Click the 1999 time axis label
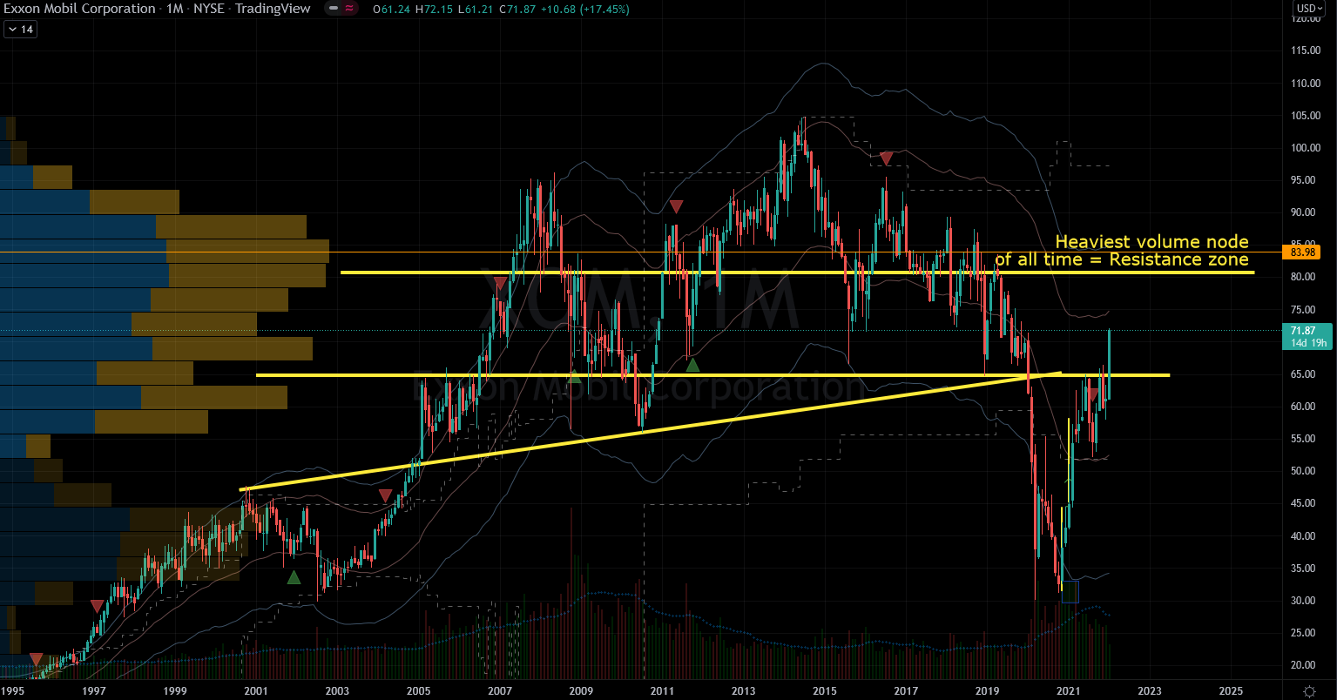 175,690
